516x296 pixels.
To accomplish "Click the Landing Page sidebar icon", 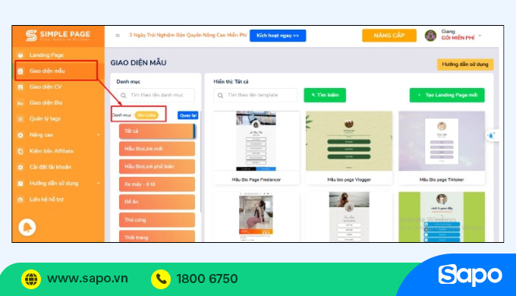I will point(20,55).
